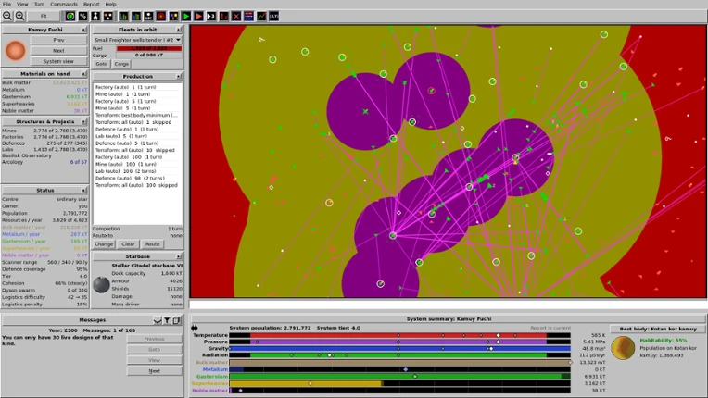Click the Next system button
This screenshot has height=398, width=708.
pos(58,51)
